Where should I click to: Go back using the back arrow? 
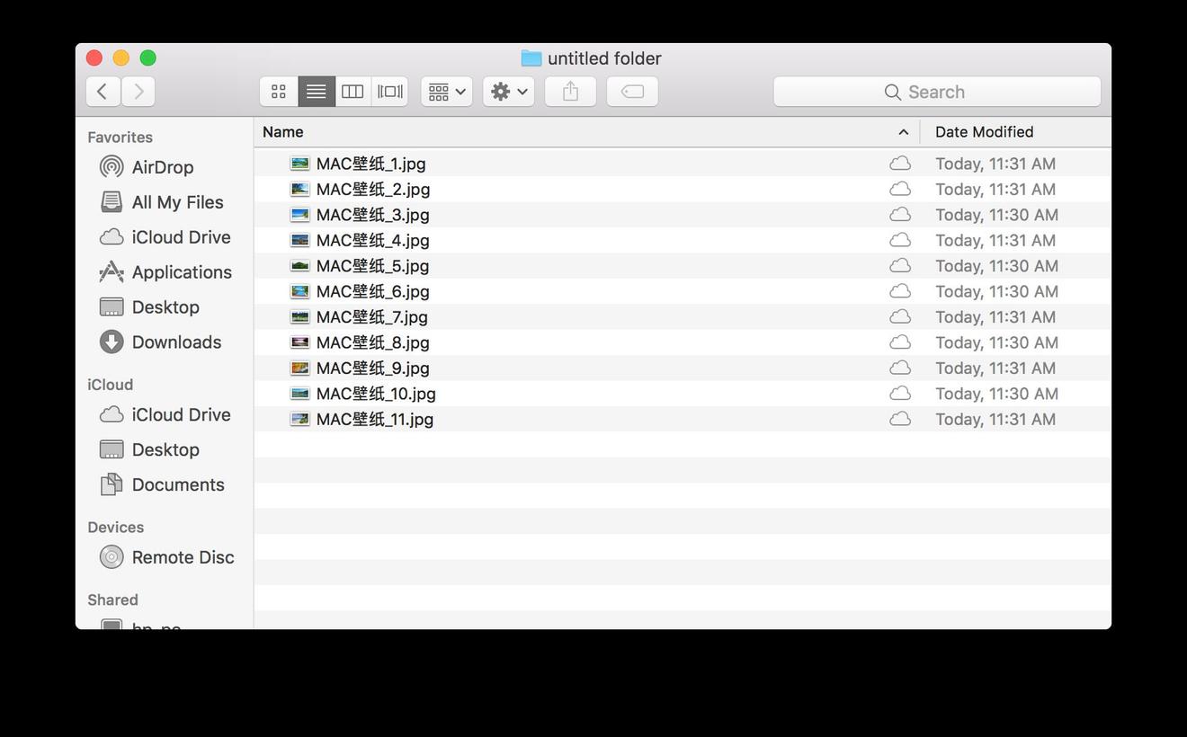(103, 91)
